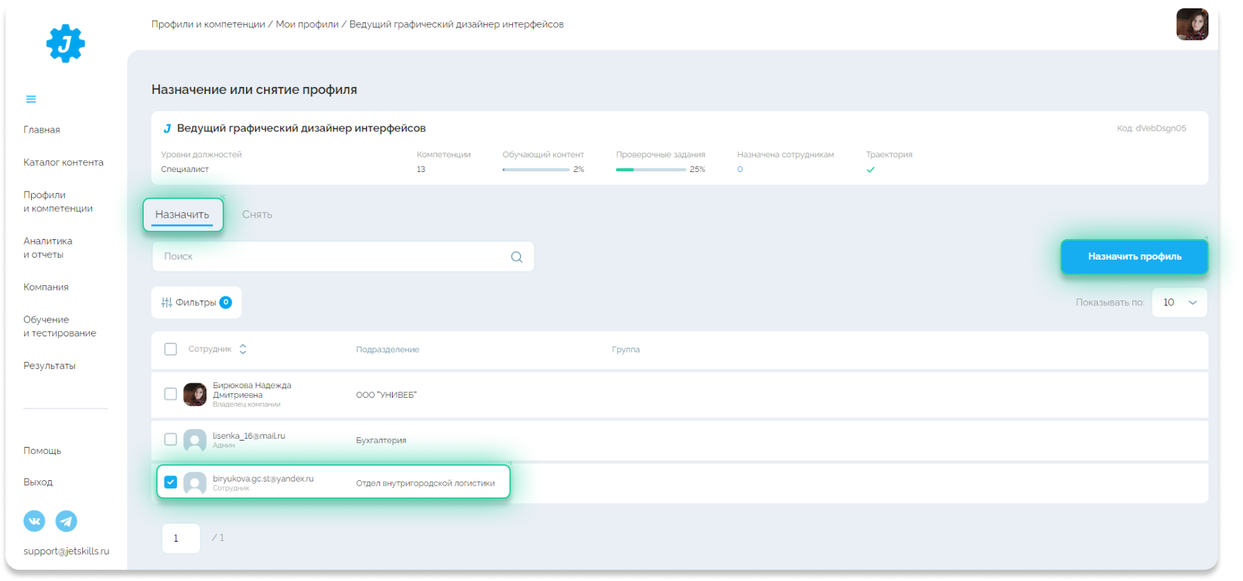1243x581 pixels.
Task: Collapse the sidebar with hamburger icon
Action: point(31,99)
